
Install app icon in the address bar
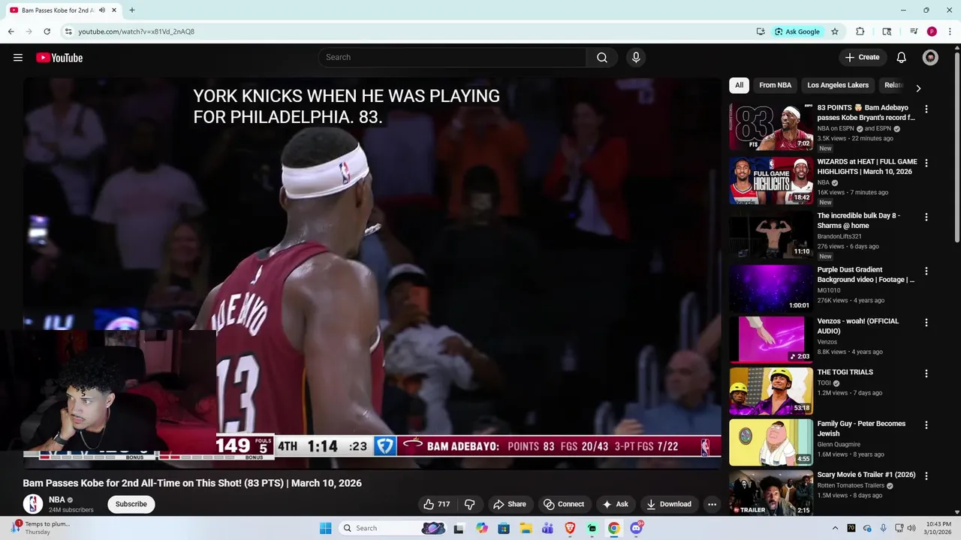(x=761, y=31)
